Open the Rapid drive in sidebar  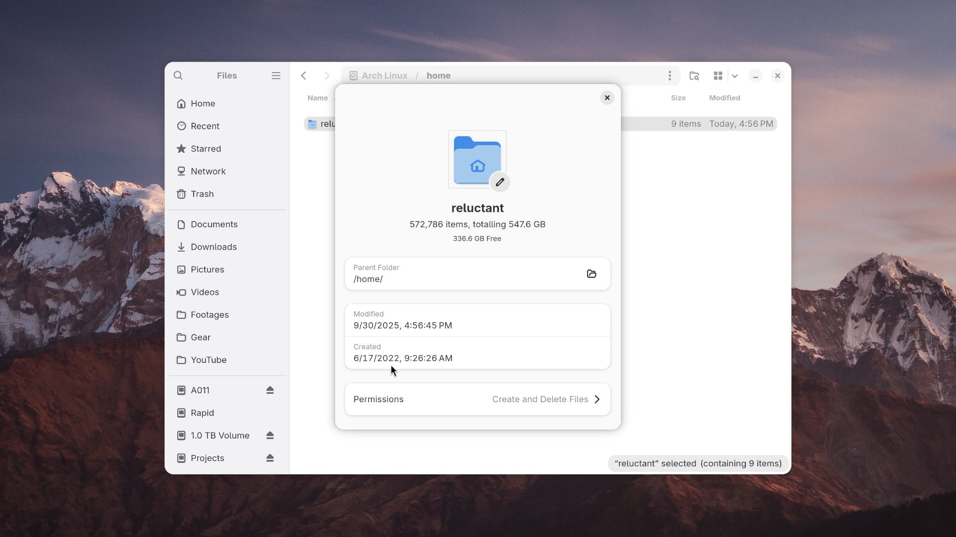point(202,413)
